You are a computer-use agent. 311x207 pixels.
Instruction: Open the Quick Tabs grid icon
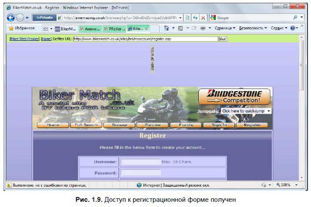click(x=45, y=29)
